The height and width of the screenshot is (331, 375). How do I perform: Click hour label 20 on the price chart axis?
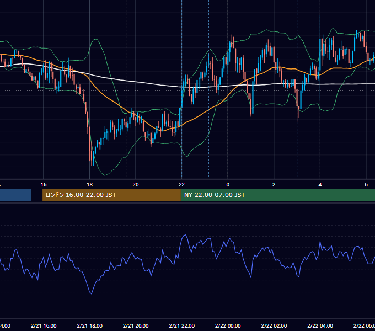tap(136, 185)
